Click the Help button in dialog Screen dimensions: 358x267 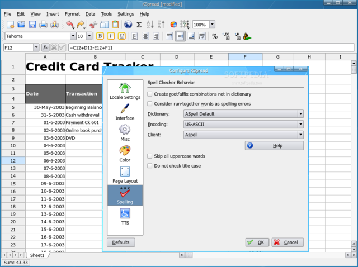274,145
